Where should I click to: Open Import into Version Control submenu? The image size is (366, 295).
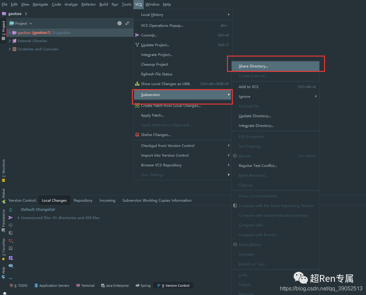(183, 155)
